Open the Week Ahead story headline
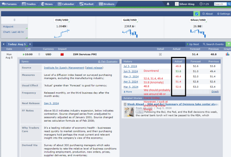 (173, 104)
